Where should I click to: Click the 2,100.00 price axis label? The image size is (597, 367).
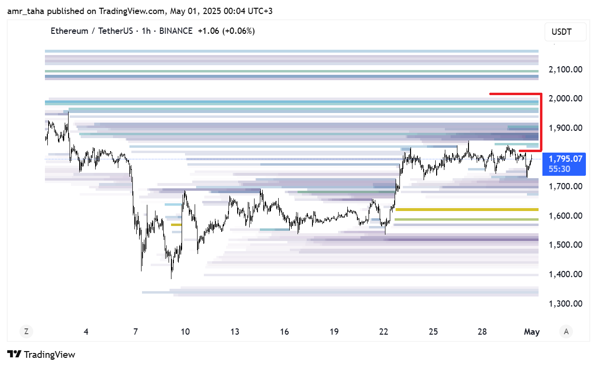pos(565,70)
